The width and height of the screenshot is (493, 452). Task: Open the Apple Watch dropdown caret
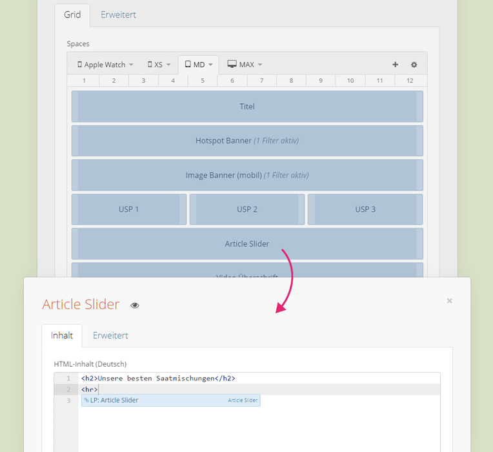[132, 65]
